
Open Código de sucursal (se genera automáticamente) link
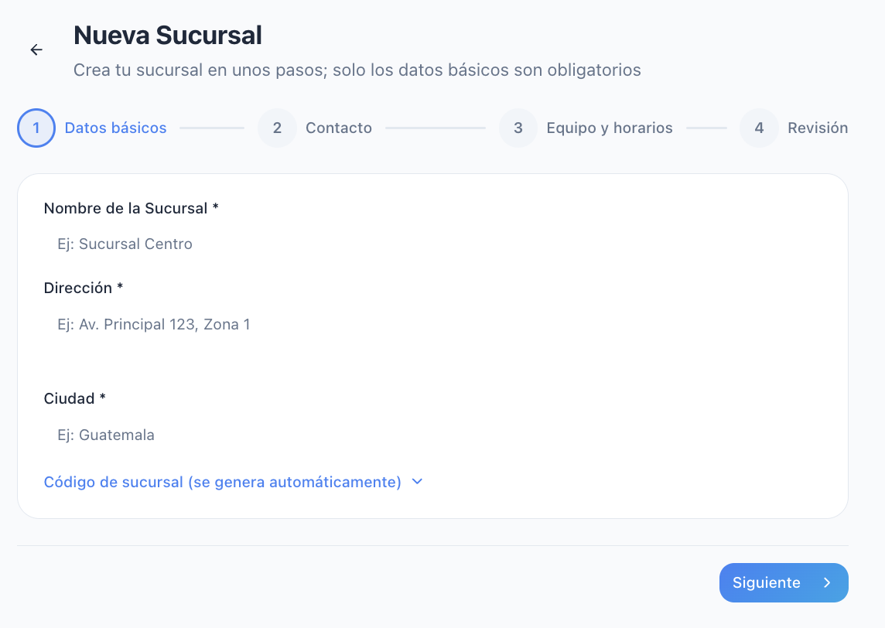coord(222,482)
